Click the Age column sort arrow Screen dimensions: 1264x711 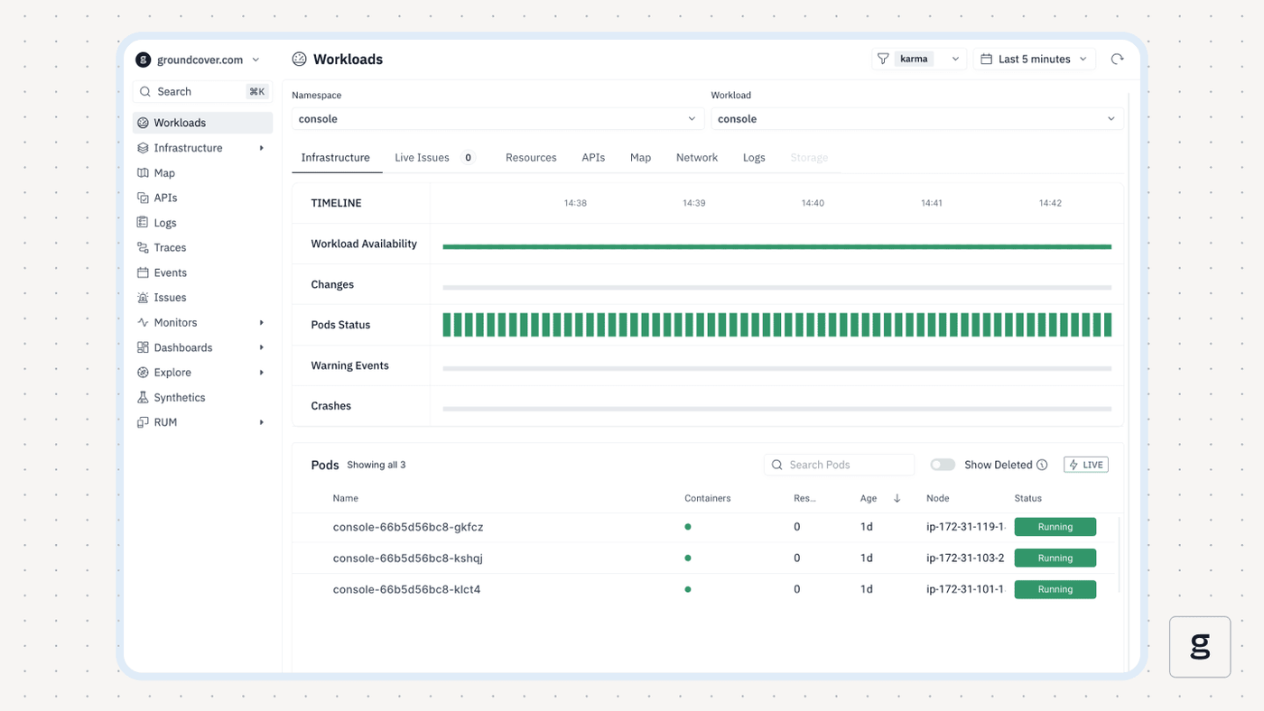(897, 498)
